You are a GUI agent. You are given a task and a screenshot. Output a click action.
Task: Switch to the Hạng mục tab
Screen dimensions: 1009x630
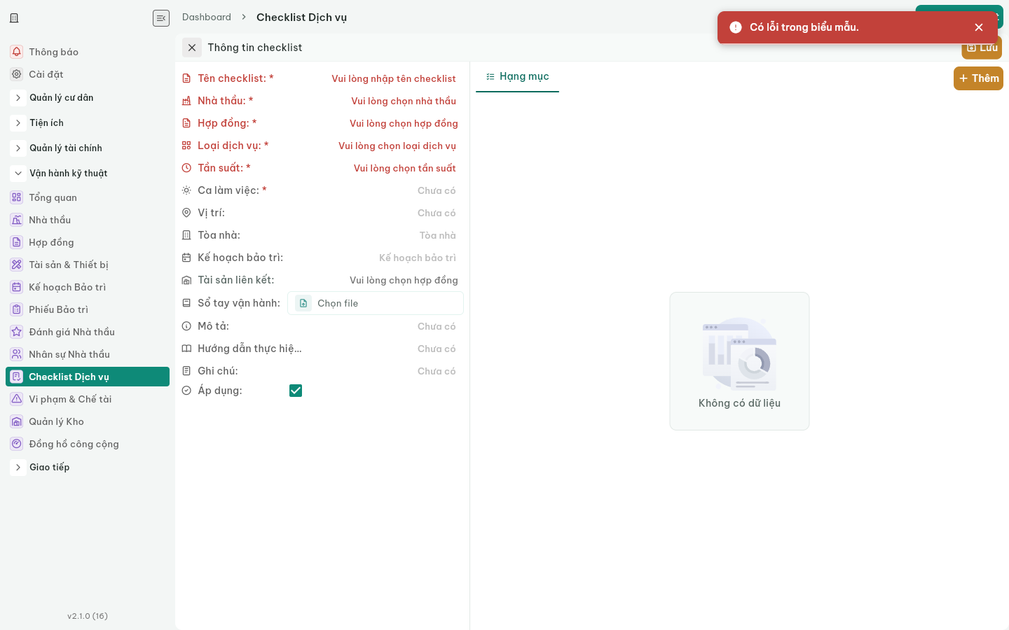[517, 76]
